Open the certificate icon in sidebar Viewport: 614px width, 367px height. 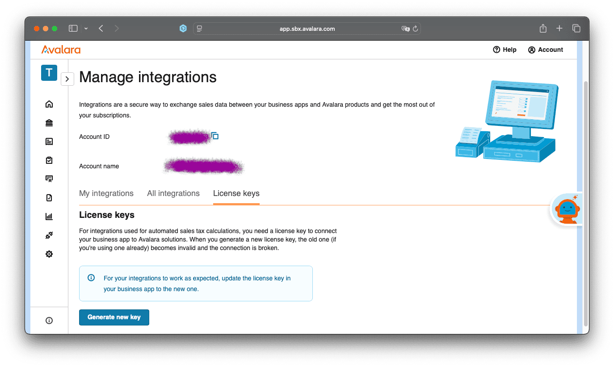point(49,179)
